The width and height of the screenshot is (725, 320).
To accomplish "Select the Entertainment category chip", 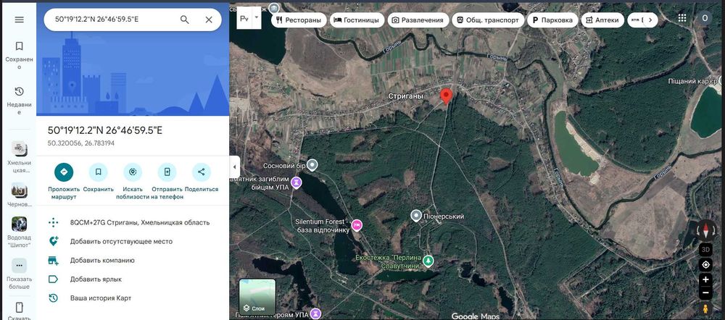I will [418, 20].
